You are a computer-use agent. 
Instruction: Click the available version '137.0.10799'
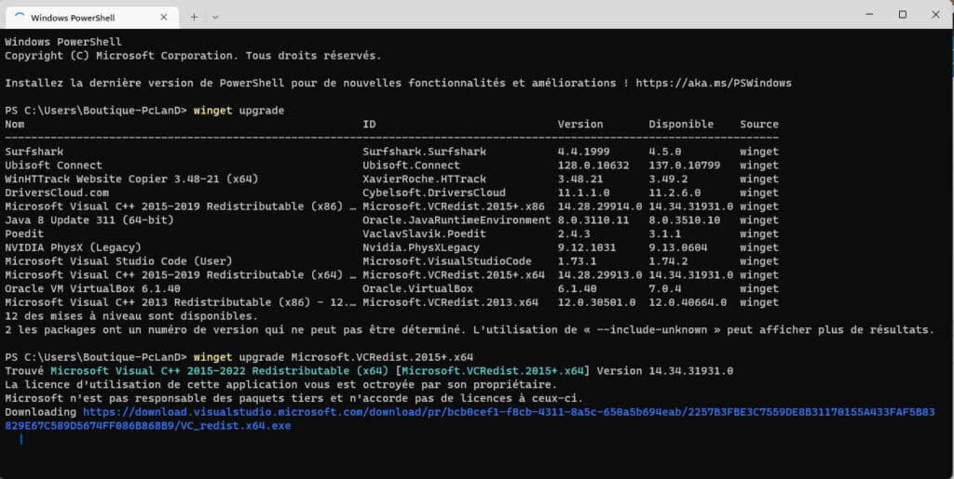coord(684,166)
